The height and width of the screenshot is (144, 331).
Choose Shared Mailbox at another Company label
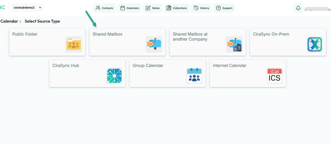(190, 37)
